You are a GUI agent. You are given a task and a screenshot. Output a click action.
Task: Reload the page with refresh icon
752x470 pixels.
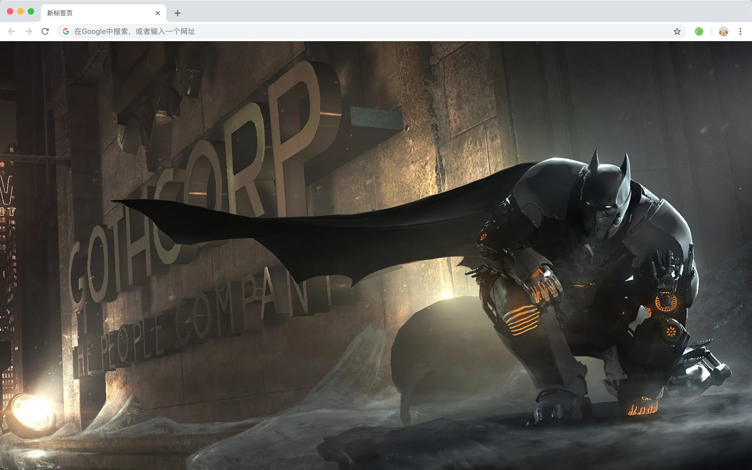pos(45,31)
